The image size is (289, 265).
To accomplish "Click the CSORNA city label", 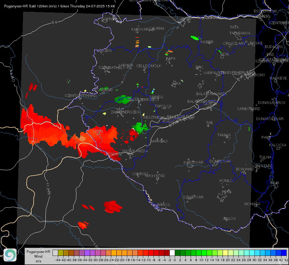I will [x=157, y=29].
